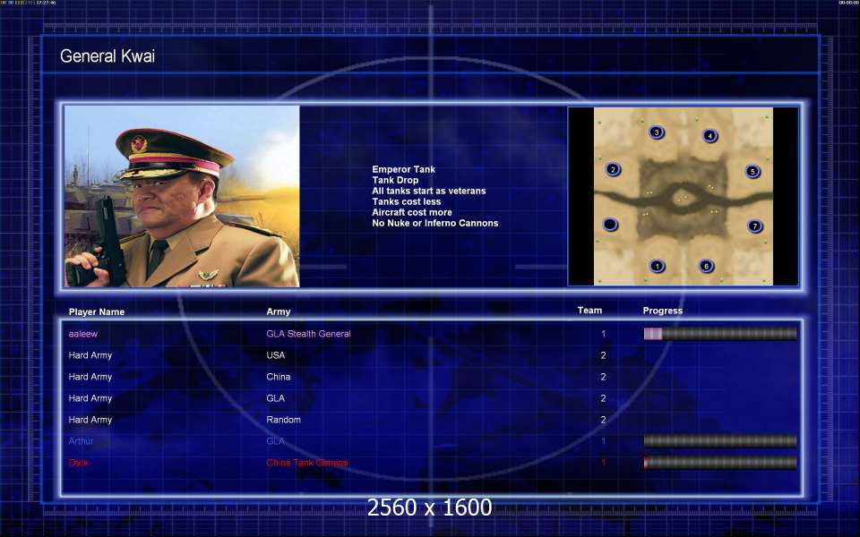
Task: Select start position 7 on the minimap
Action: 754,226
